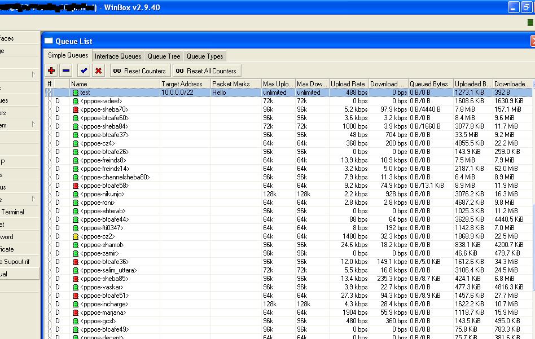Sort by the Name column header
The width and height of the screenshot is (535, 339).
click(x=115, y=83)
